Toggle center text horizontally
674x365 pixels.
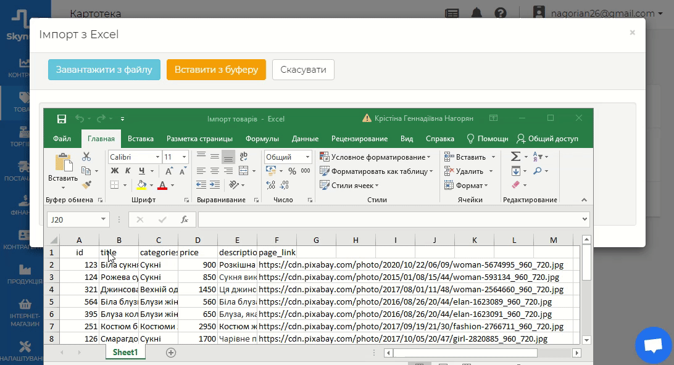(x=215, y=171)
